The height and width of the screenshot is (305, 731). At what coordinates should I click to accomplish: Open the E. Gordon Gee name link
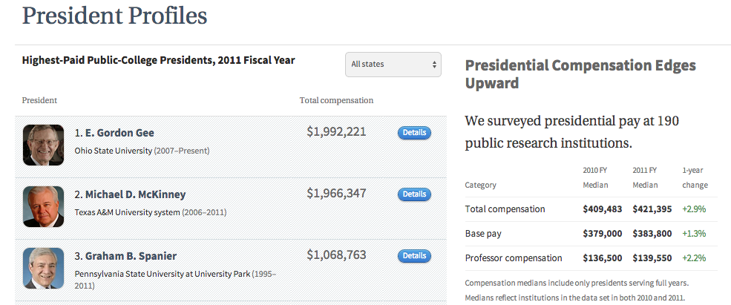pos(120,133)
